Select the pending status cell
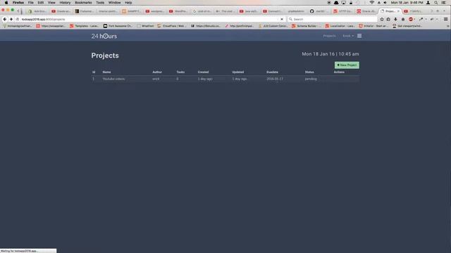Image resolution: width=451 pixels, height=253 pixels. point(311,79)
